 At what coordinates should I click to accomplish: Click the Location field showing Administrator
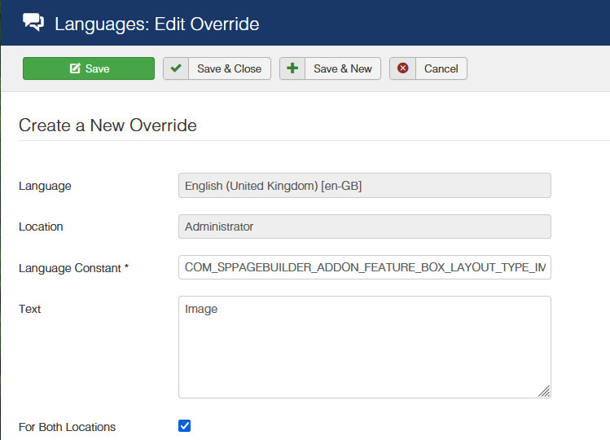(364, 227)
